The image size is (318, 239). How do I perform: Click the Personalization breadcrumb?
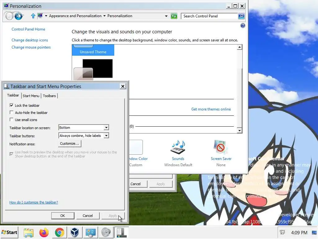[120, 16]
